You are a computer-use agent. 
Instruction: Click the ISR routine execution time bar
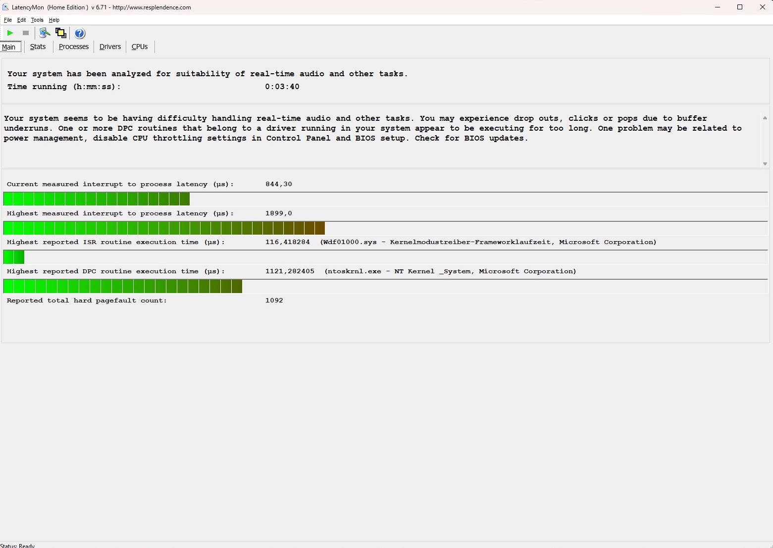[x=385, y=257]
